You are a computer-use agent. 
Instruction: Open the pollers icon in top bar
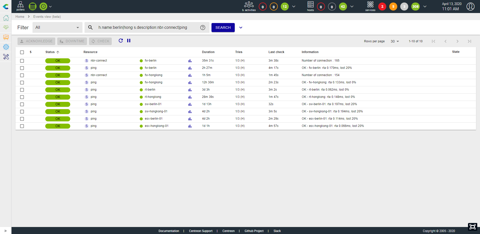pos(20,6)
